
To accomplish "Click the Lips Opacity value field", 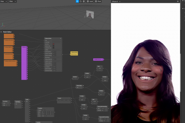I will click(x=54, y=67).
